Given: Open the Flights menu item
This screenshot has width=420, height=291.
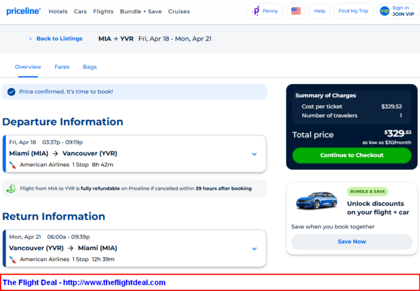Looking at the screenshot, I should click(x=103, y=11).
